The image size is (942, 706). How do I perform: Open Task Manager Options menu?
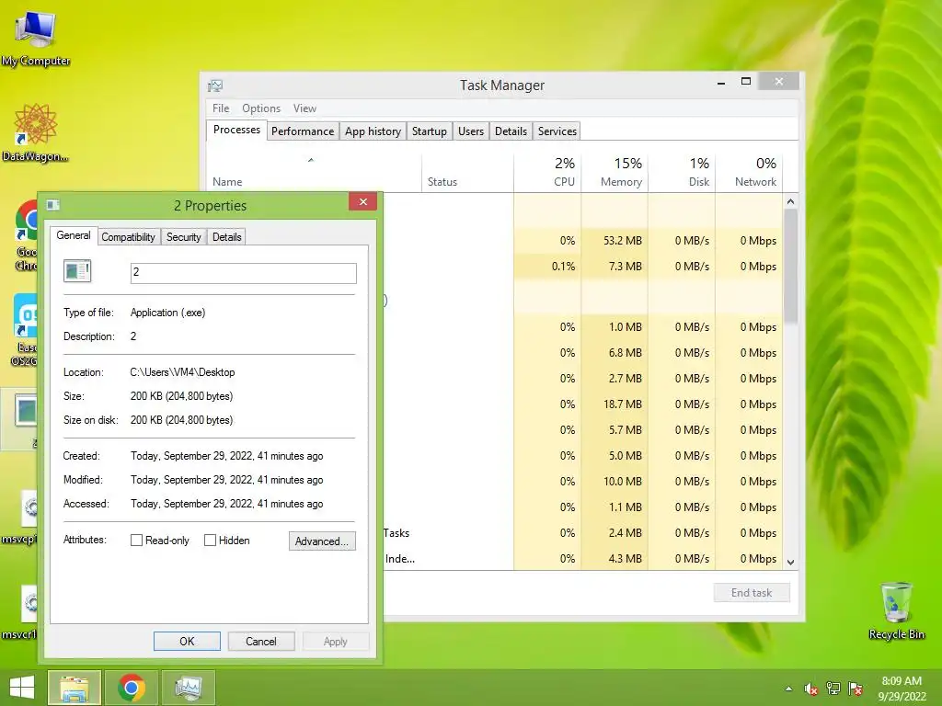(x=261, y=108)
